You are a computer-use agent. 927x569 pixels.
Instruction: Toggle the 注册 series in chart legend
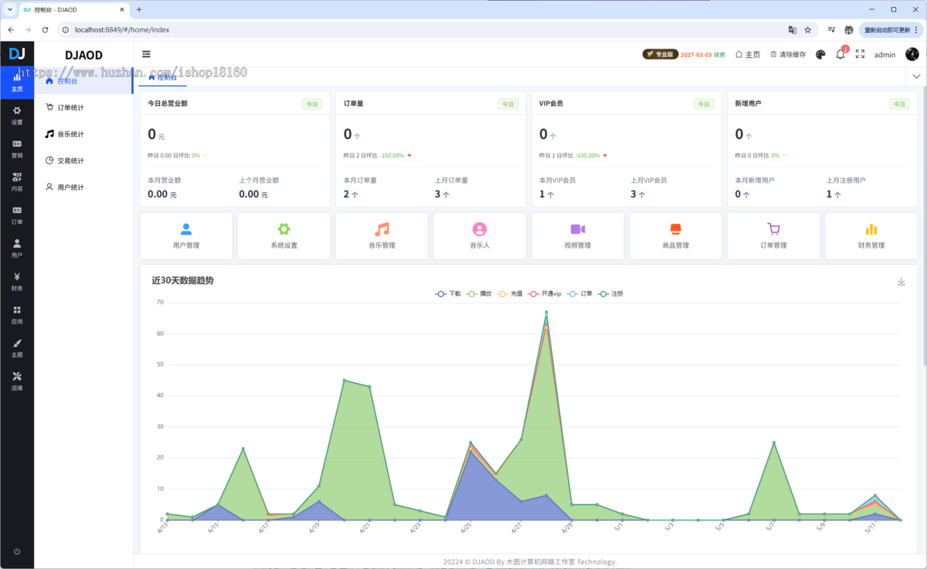[x=611, y=294]
